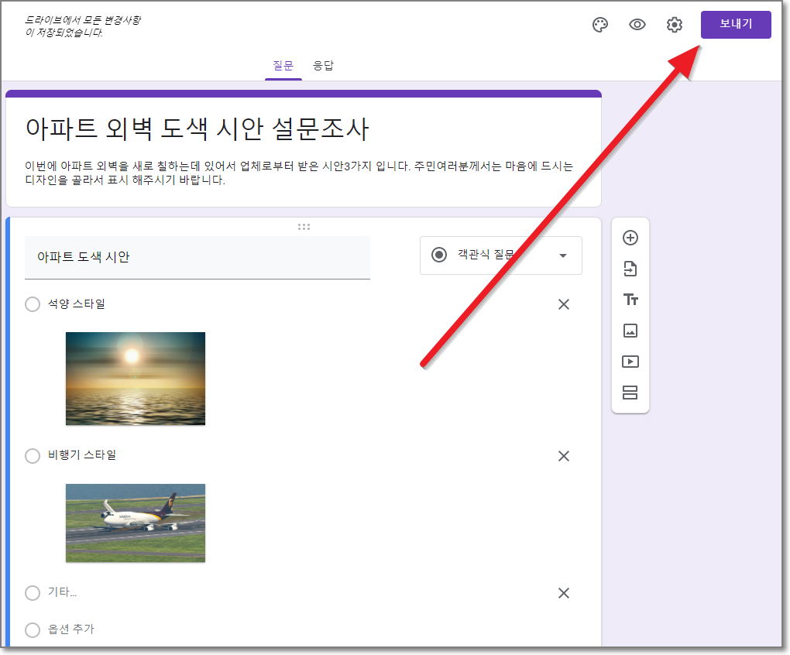
Task: Add a new question with plus icon
Action: 630,238
